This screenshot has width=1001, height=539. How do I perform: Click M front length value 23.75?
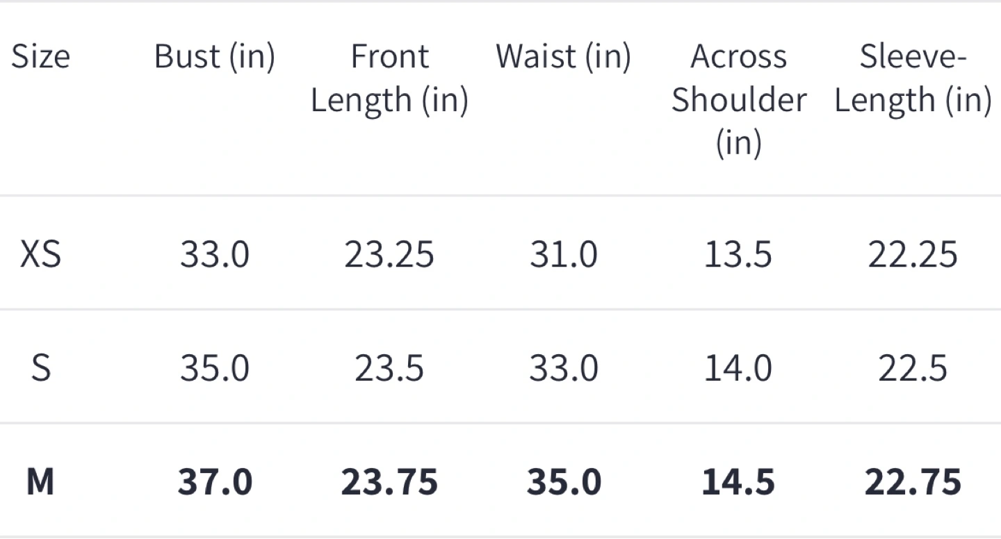point(389,481)
